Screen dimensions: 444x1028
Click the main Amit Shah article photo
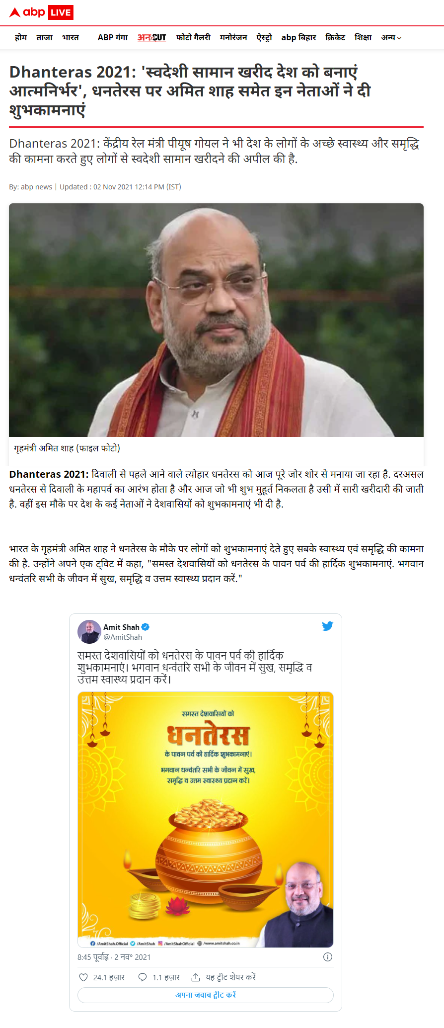(x=216, y=320)
